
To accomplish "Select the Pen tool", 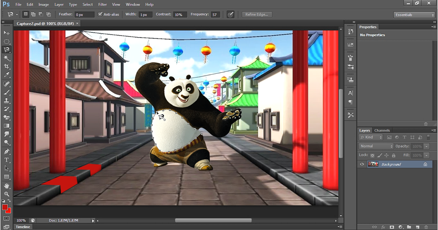I will [x=6, y=151].
